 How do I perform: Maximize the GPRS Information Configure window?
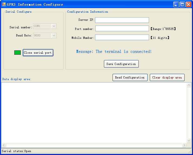point(182,4)
